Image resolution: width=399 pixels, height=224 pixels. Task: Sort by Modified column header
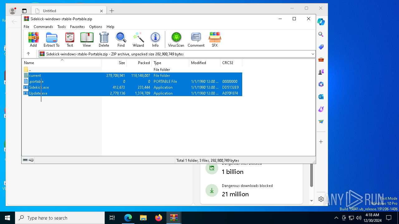point(204,63)
